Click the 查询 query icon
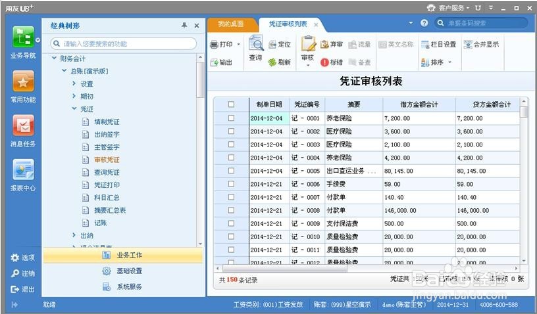This screenshot has height=314, width=537. 256,44
